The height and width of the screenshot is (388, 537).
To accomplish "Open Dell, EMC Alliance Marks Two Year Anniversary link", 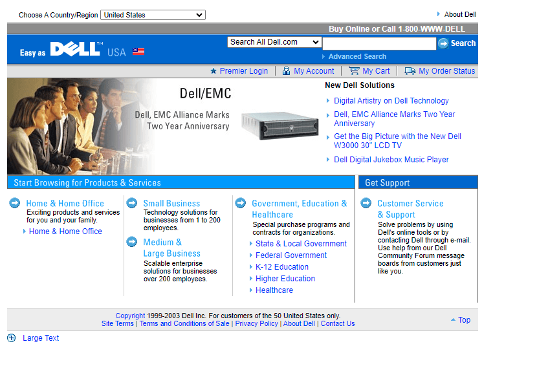I will click(394, 119).
